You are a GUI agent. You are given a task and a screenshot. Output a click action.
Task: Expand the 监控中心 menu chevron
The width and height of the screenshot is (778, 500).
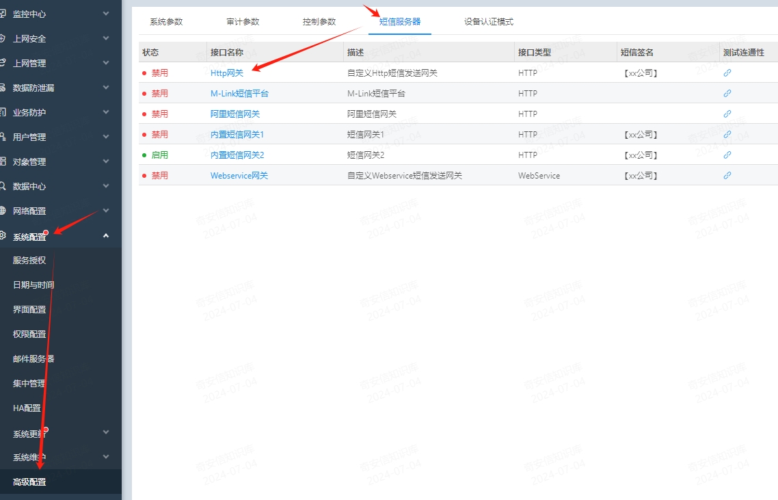[105, 14]
